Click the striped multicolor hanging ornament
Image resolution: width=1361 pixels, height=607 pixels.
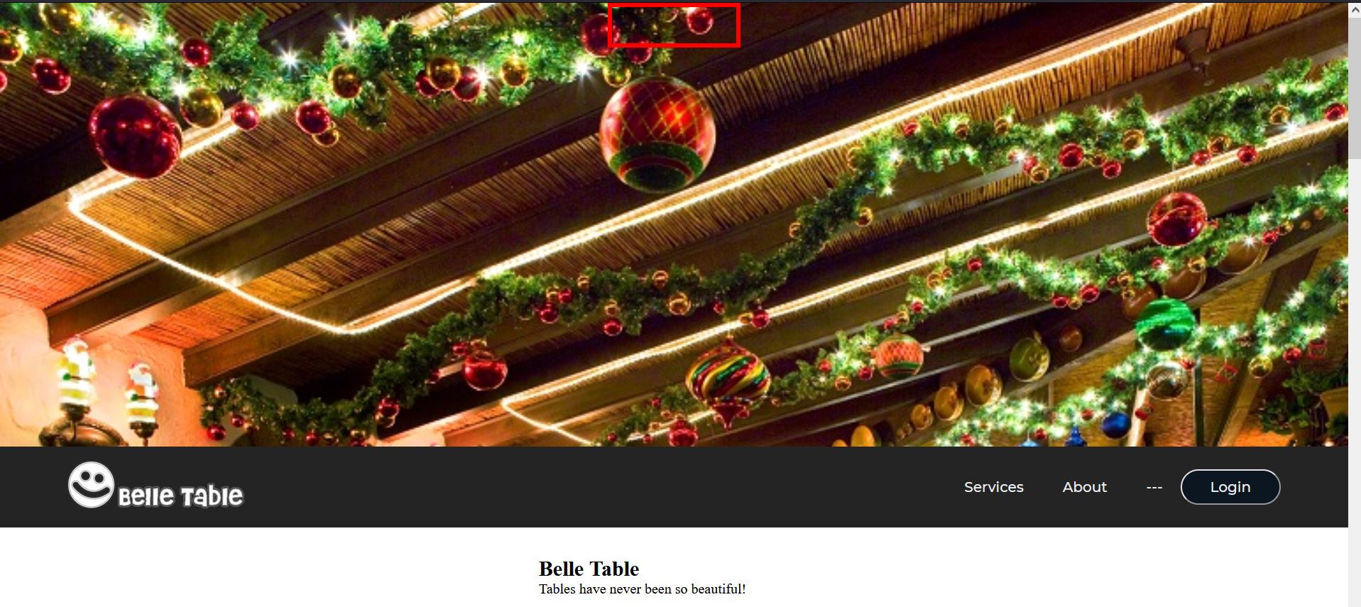727,381
